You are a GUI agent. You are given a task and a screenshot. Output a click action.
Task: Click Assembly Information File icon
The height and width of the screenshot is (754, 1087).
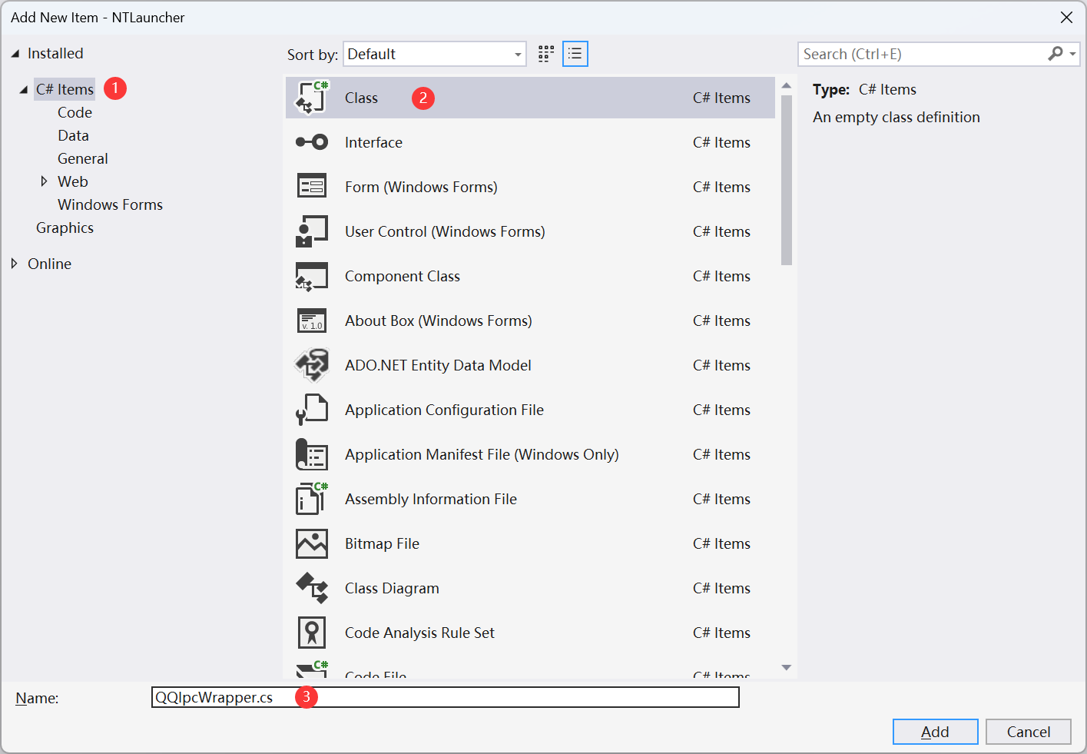coord(312,499)
